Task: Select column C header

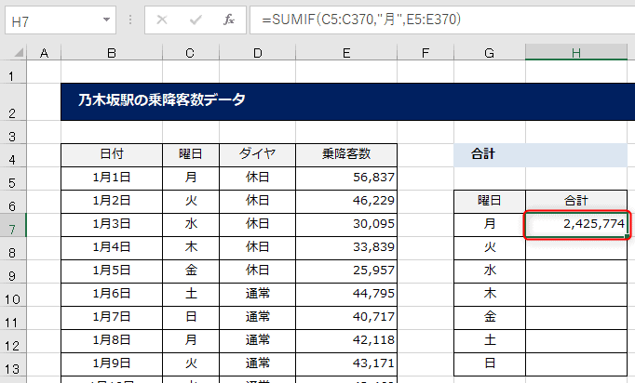Action: pyautogui.click(x=190, y=53)
